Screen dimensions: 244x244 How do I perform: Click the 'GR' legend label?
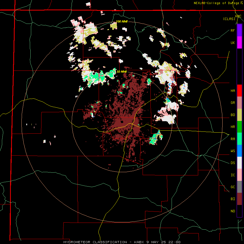point(233,103)
